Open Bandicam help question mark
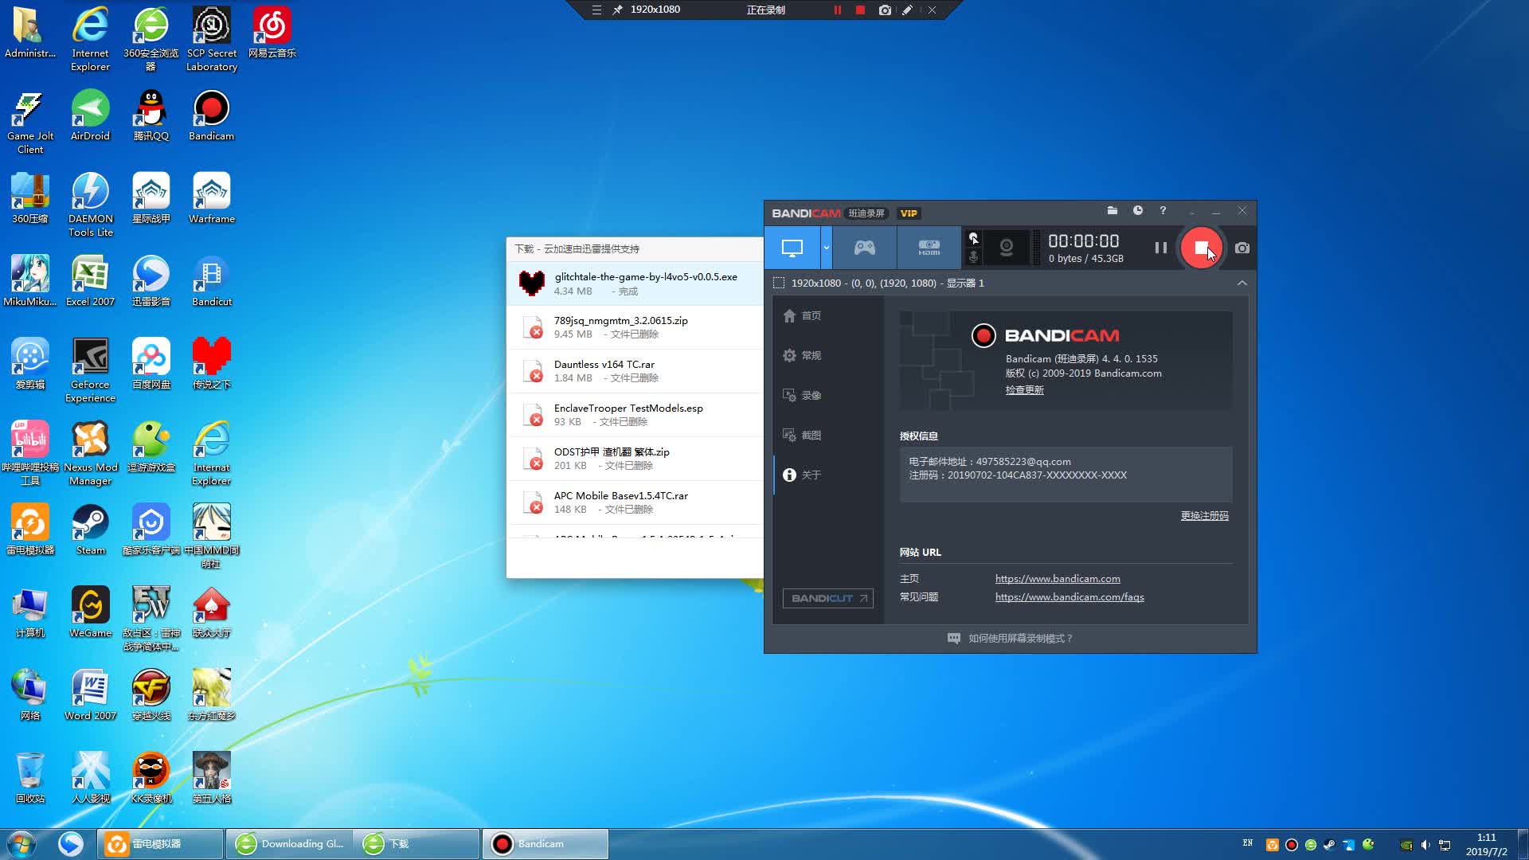The width and height of the screenshot is (1529, 860). (1163, 211)
